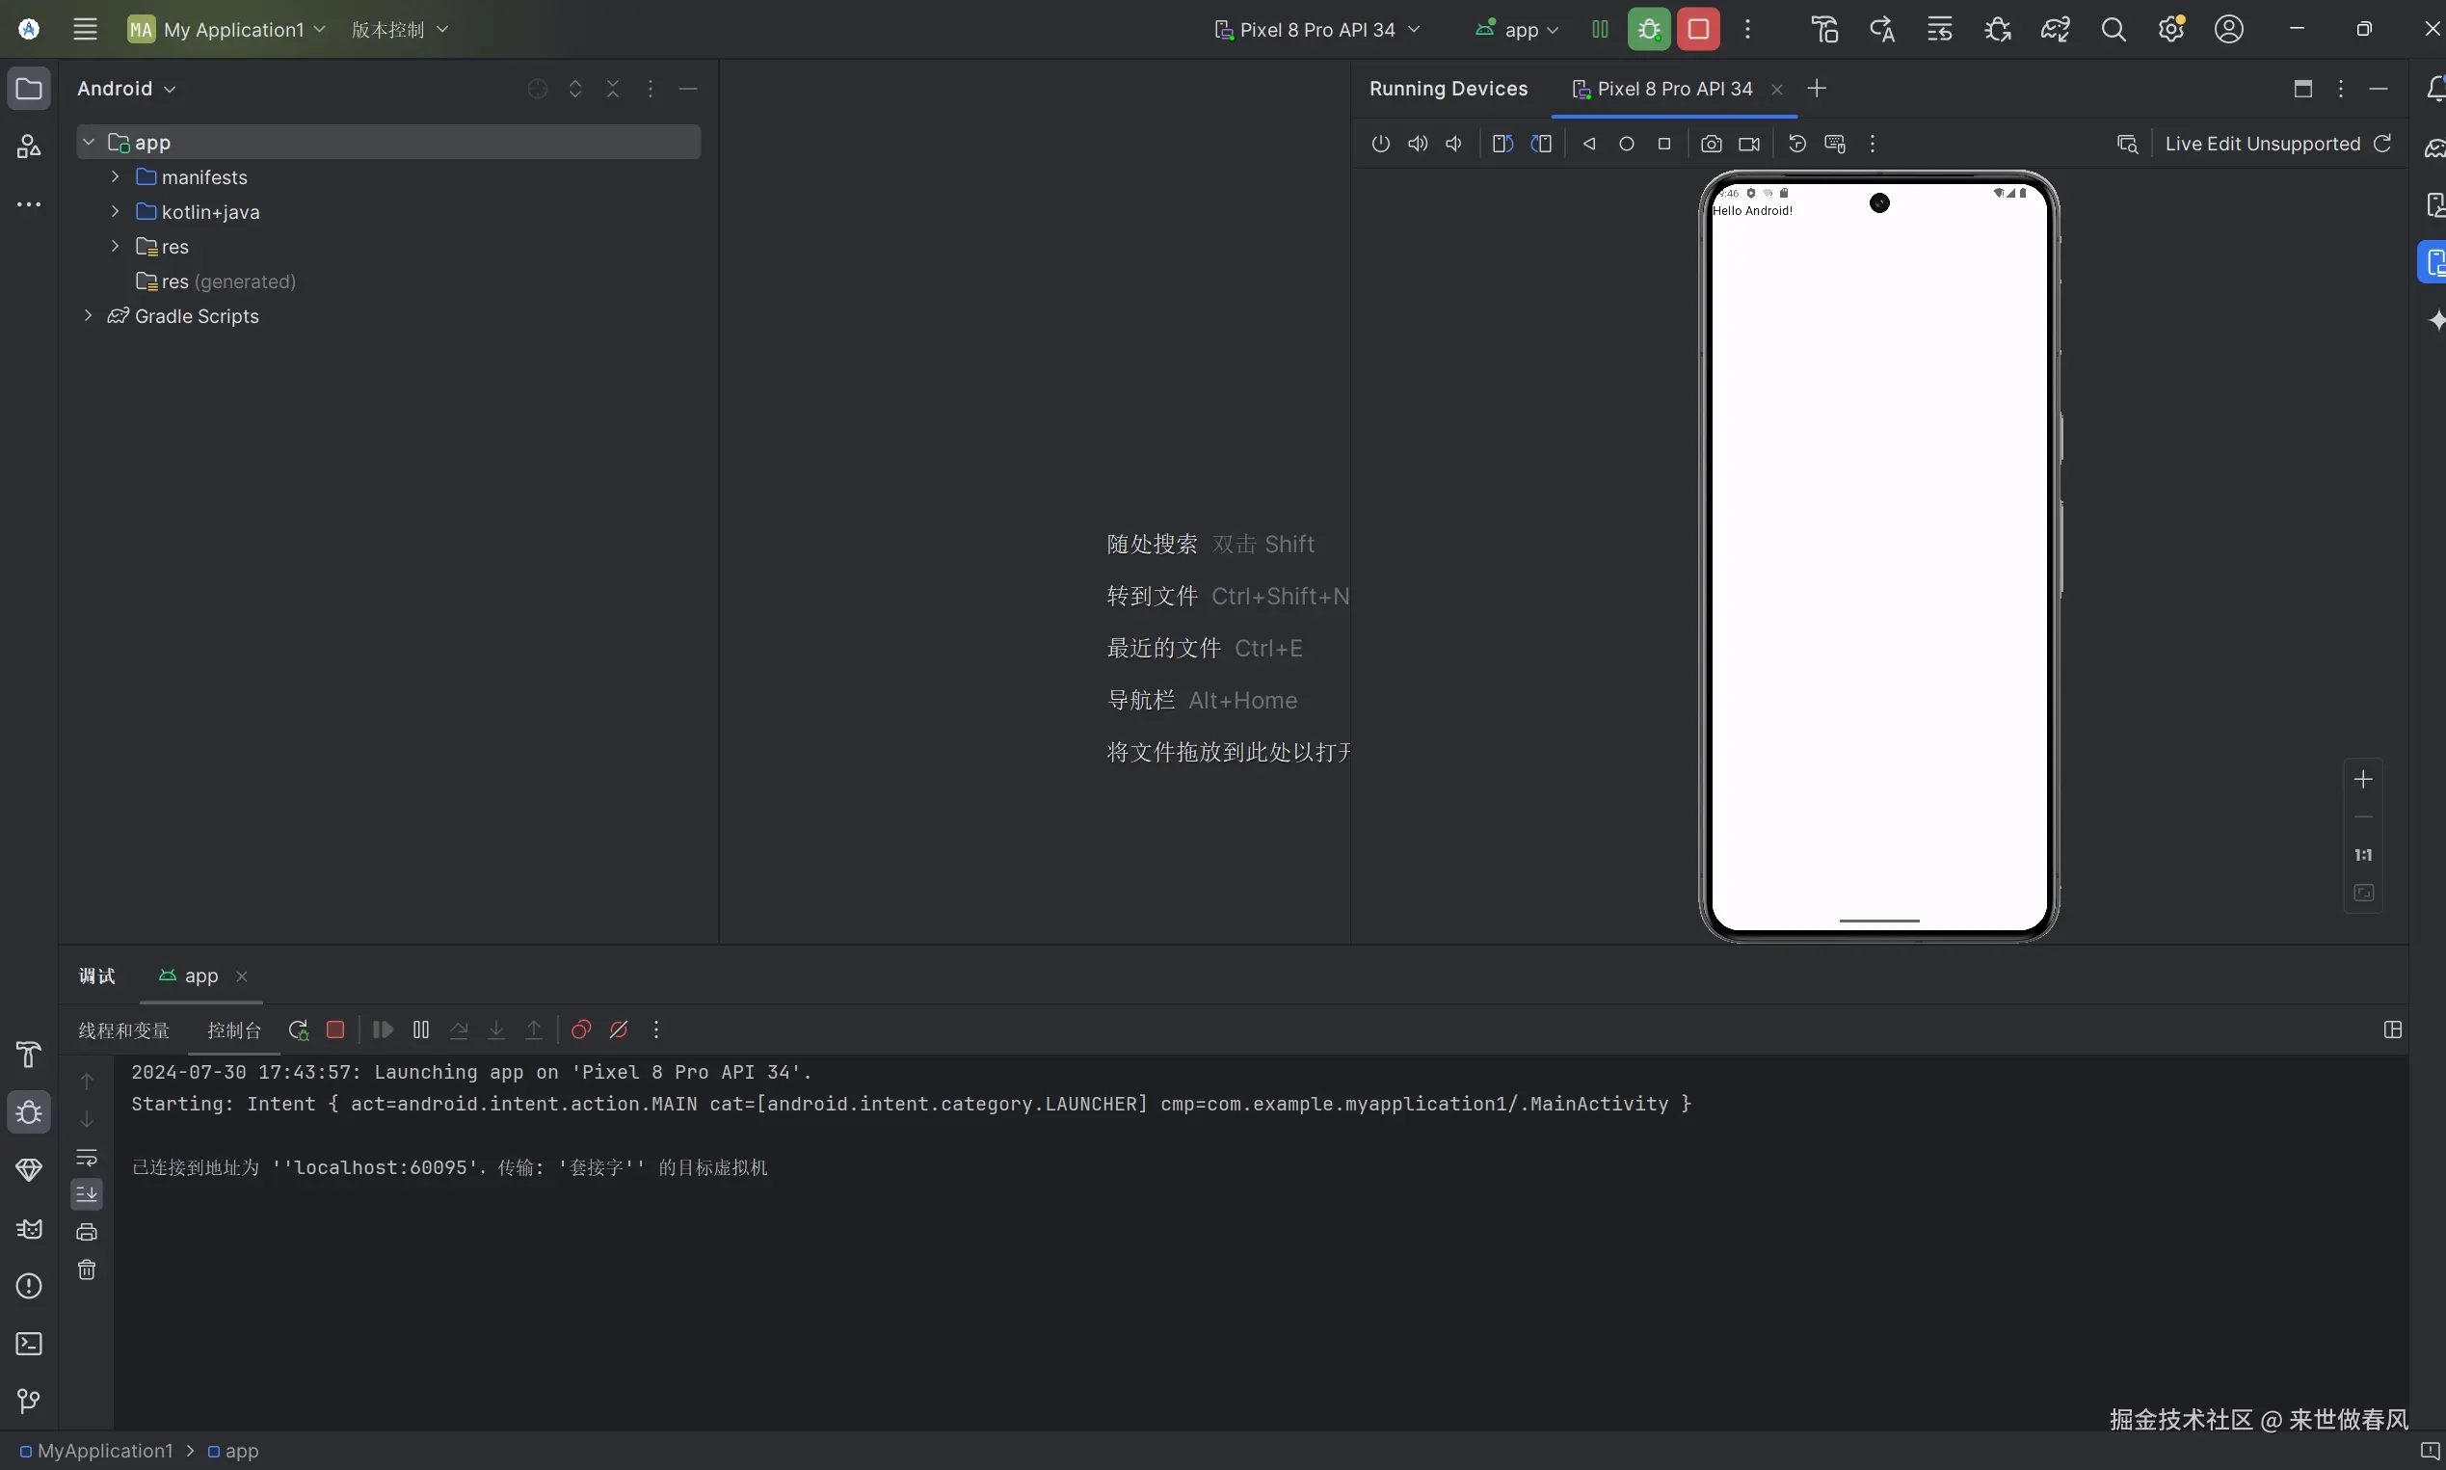Reset emulator zoom with the 1:1 control
Viewport: 2446px width, 1470px height.
coord(2365,854)
